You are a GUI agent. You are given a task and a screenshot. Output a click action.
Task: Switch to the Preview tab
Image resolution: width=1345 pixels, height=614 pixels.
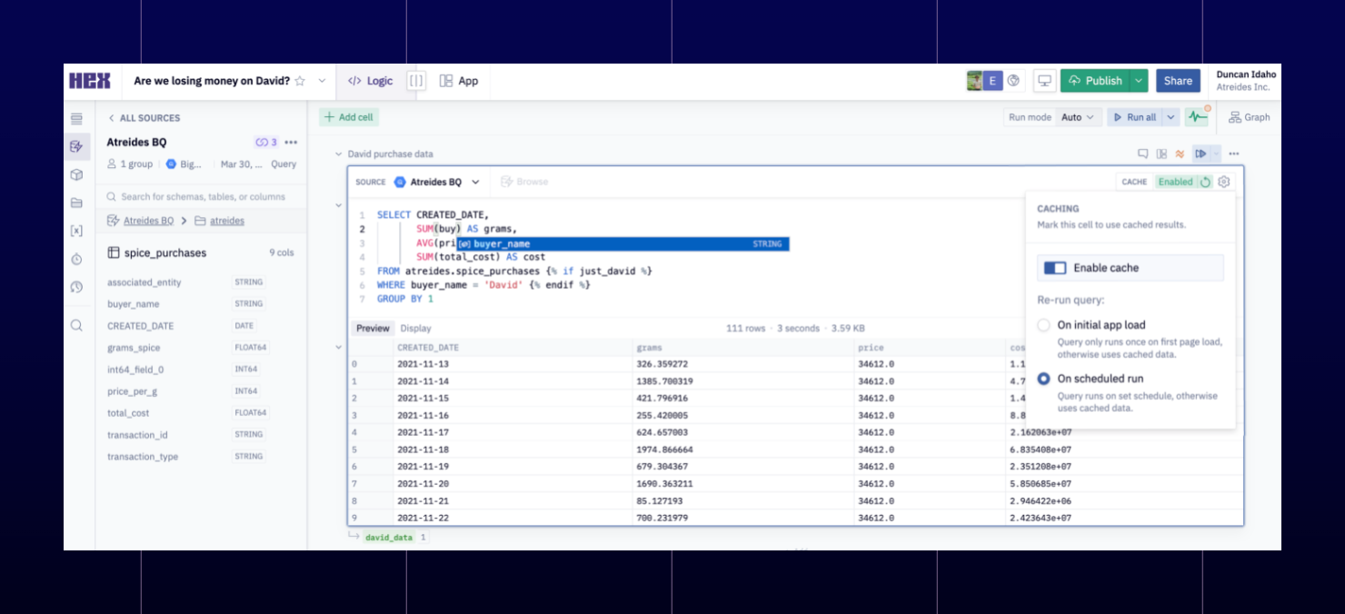pos(373,329)
